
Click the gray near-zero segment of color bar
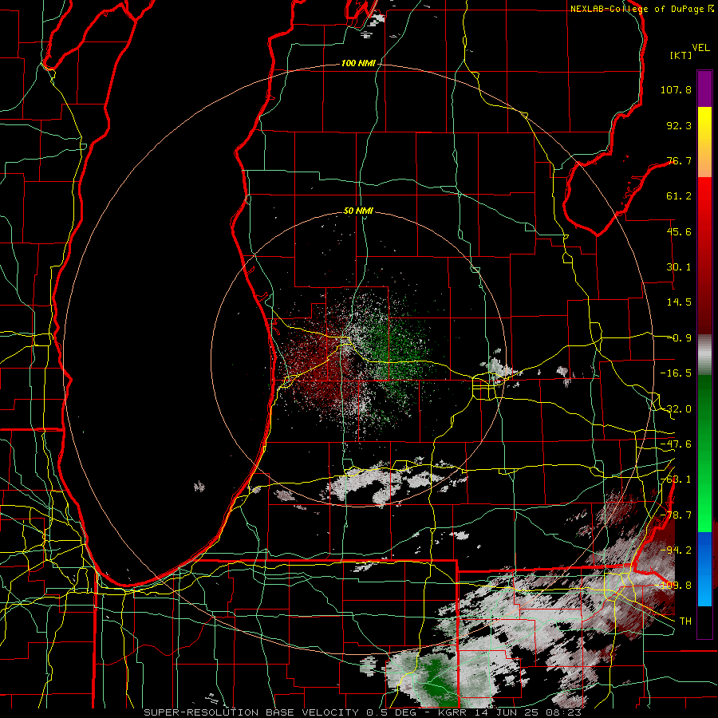(704, 355)
